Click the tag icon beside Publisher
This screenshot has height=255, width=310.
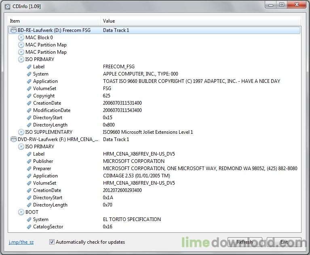(29, 161)
